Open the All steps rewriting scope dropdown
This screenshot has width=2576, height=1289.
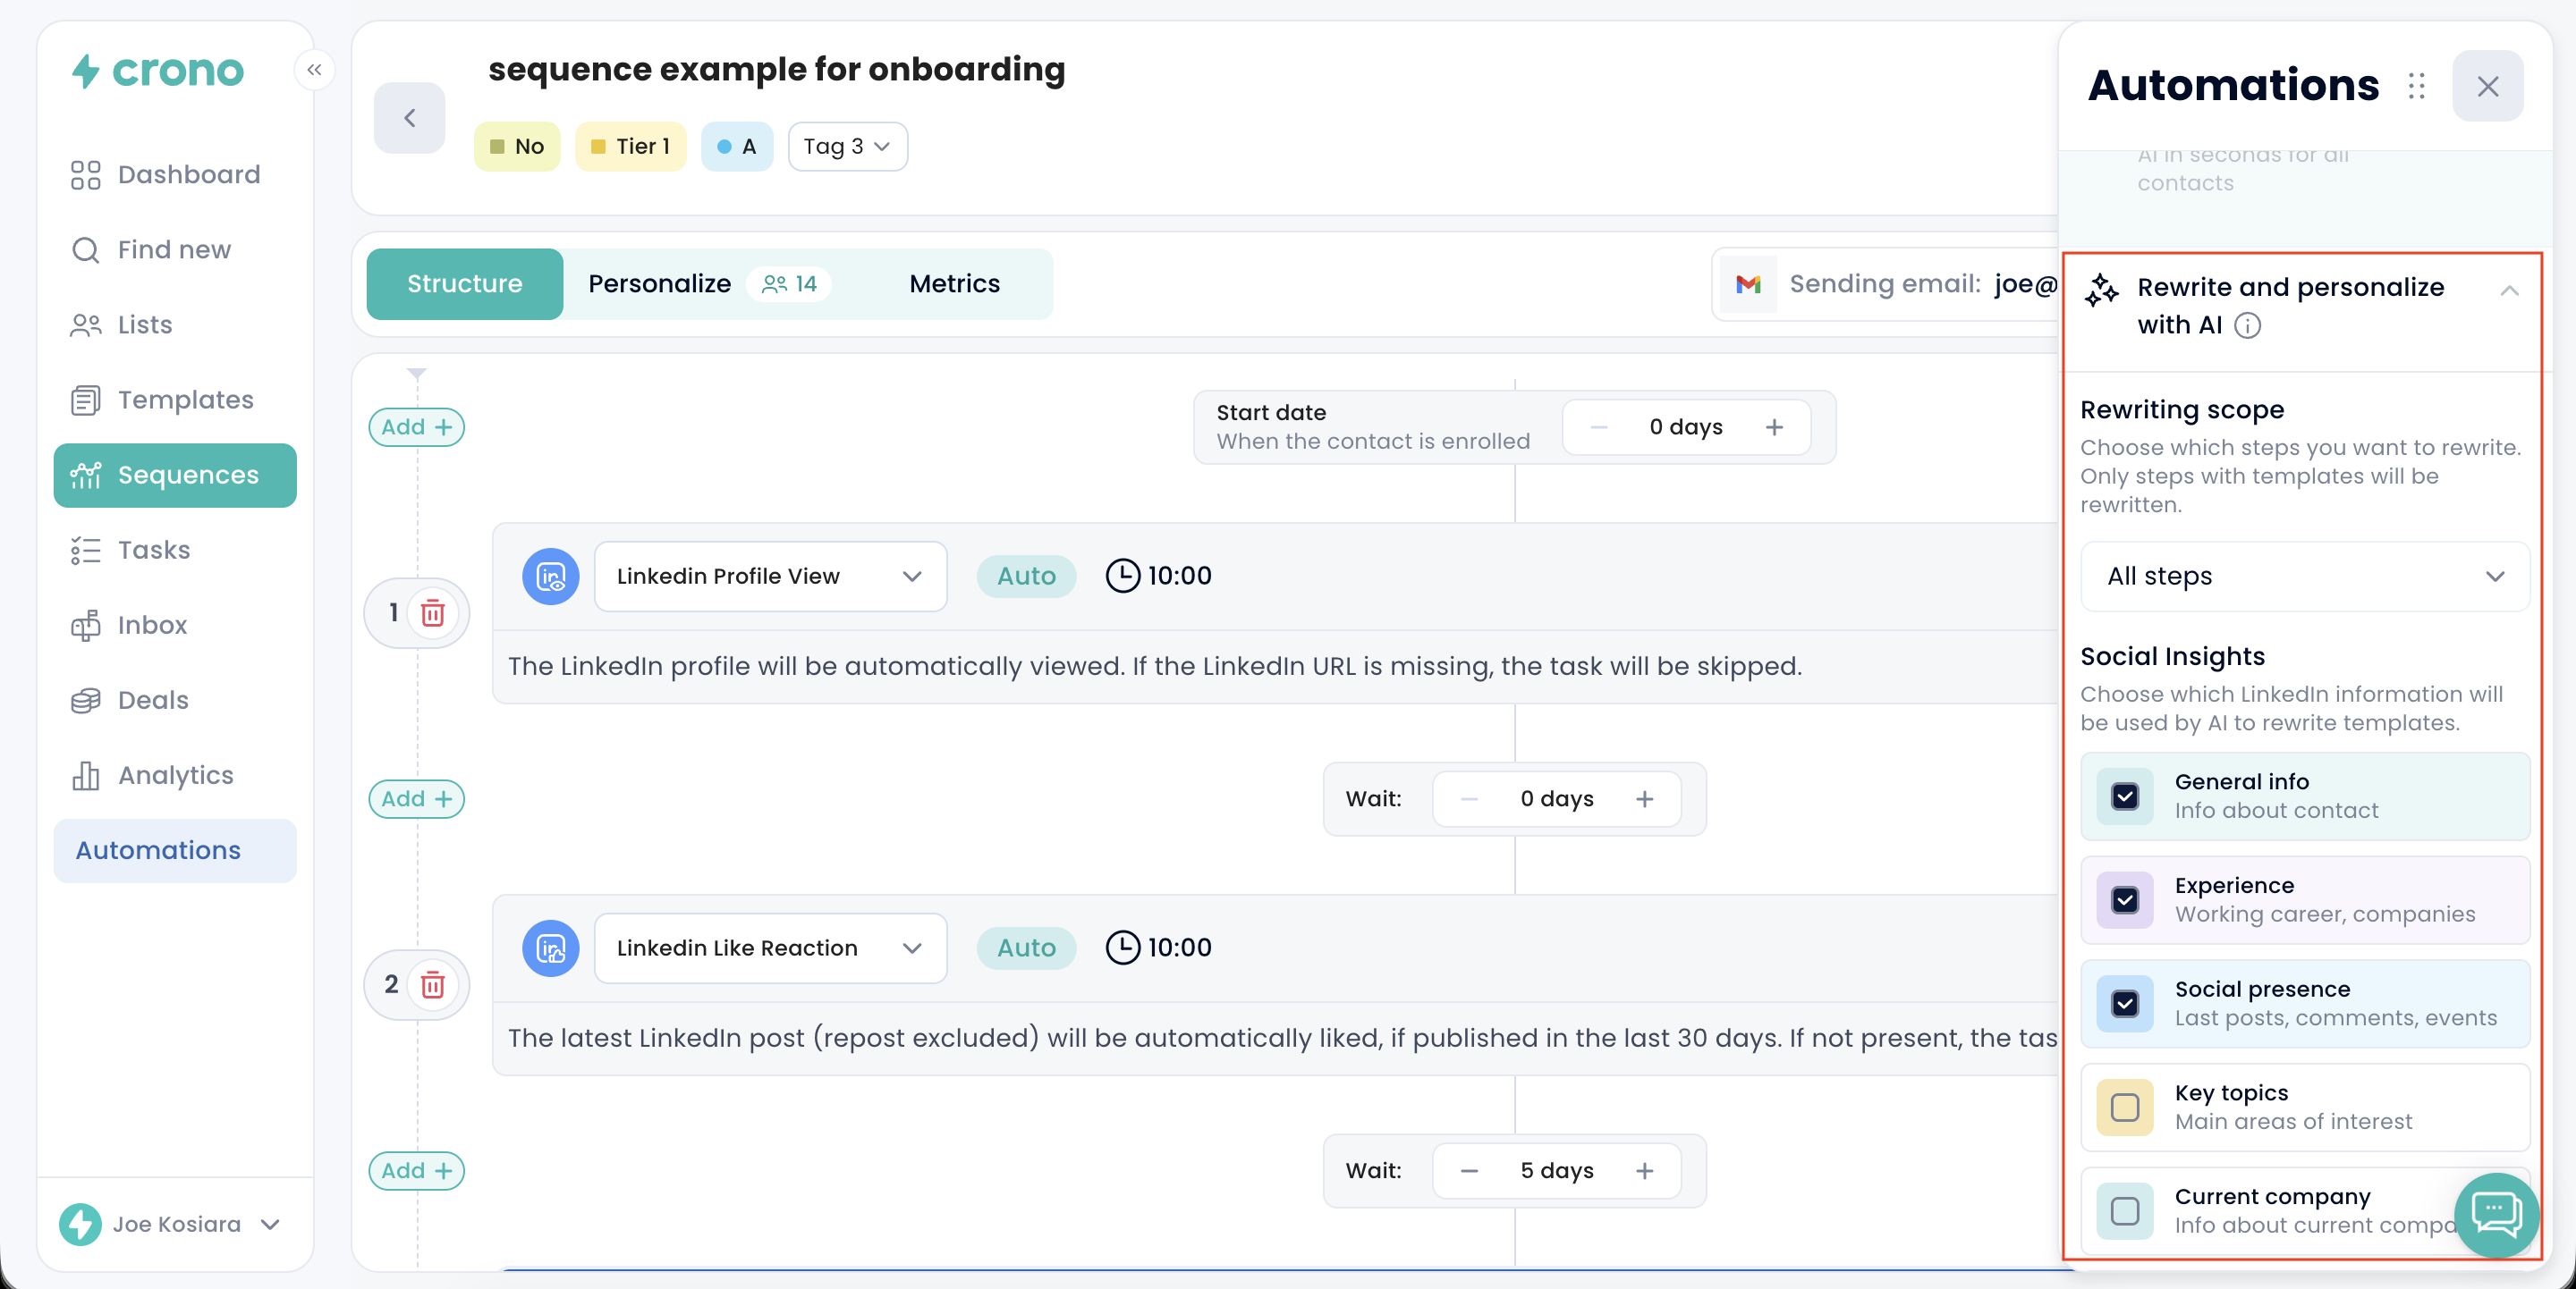click(x=2304, y=577)
